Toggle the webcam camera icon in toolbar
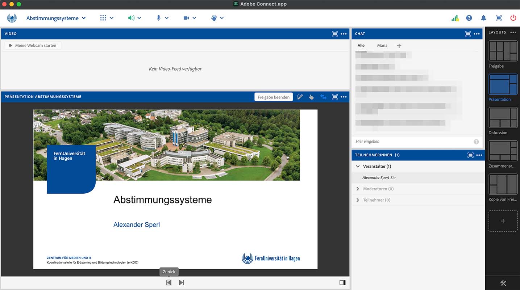520x290 pixels. [186, 18]
